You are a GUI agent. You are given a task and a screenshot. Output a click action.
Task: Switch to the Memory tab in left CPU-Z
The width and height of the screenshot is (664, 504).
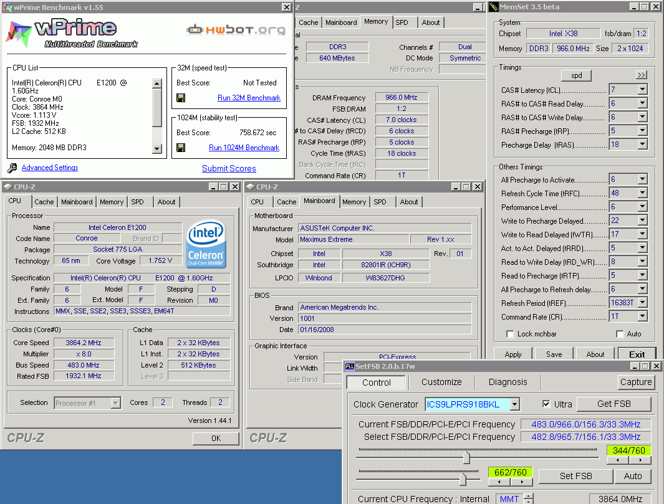[x=112, y=202]
